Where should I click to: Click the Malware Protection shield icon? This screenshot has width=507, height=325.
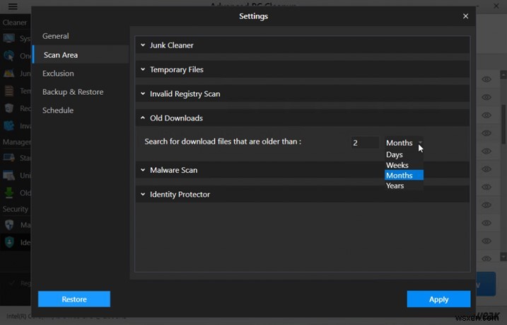(x=9, y=224)
